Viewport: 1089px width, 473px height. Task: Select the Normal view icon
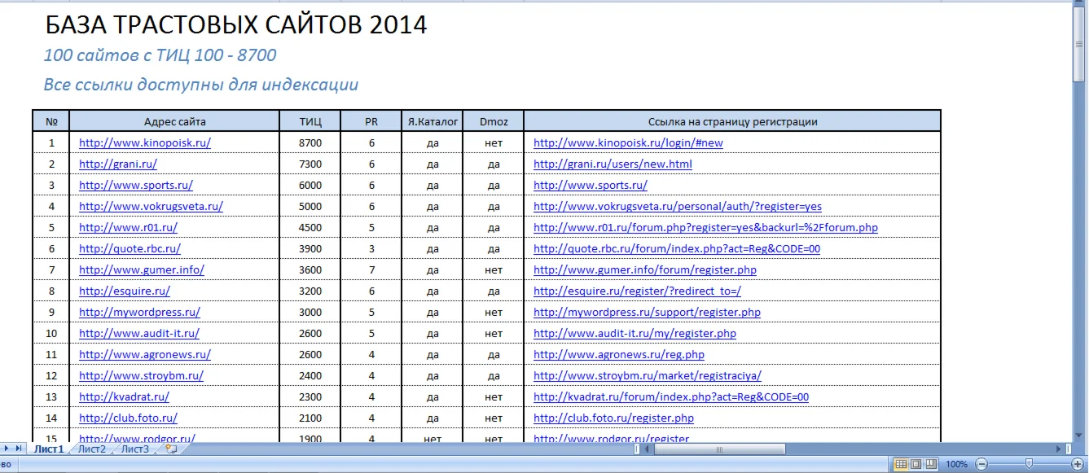[902, 464]
